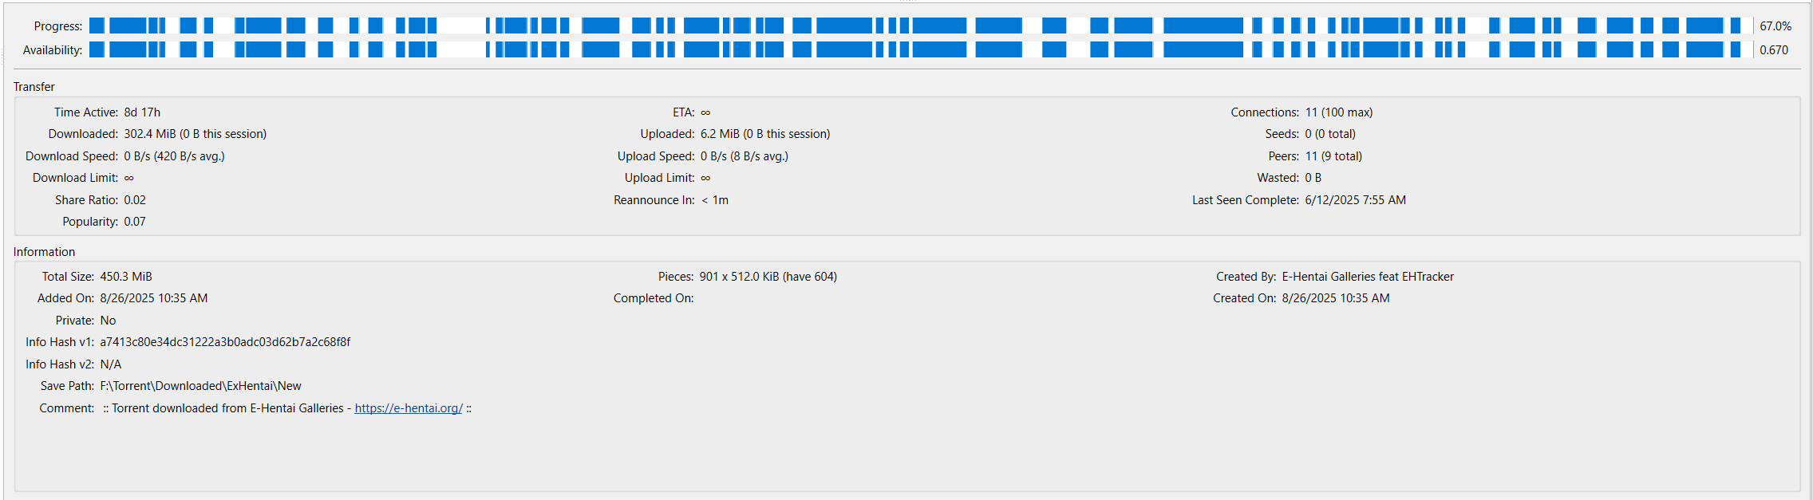Screen dimensions: 1813x500
Task: Select the 0.670 availability value
Action: [x=1774, y=50]
